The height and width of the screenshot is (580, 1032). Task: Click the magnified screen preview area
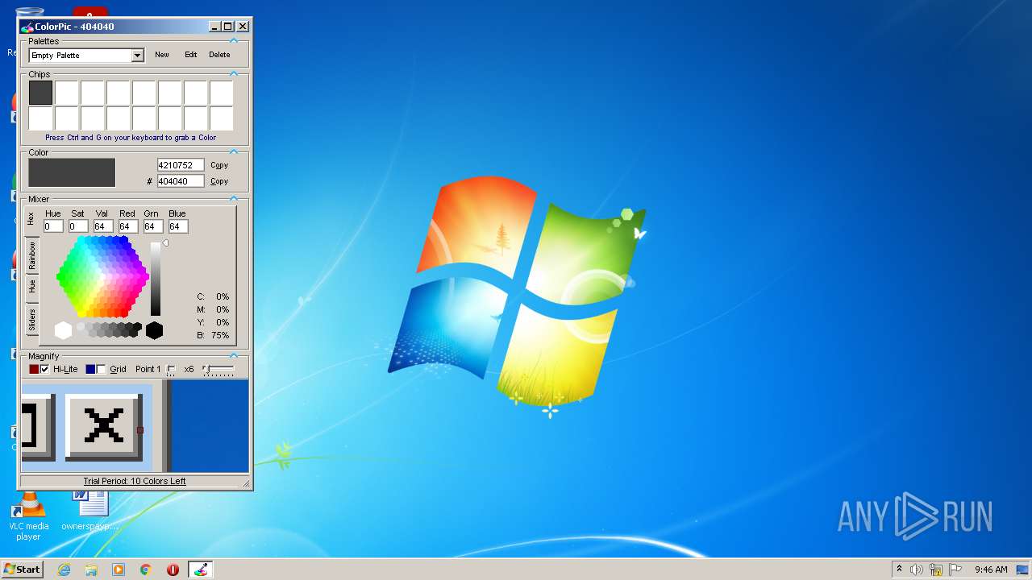tap(135, 426)
